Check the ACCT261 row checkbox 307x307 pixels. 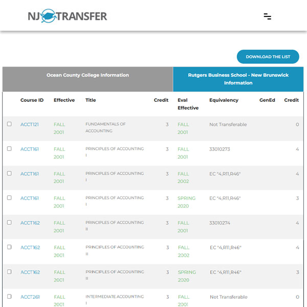(9, 296)
